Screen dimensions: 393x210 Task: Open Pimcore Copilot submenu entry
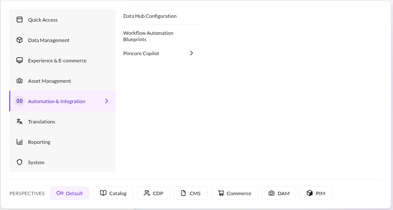pos(159,53)
